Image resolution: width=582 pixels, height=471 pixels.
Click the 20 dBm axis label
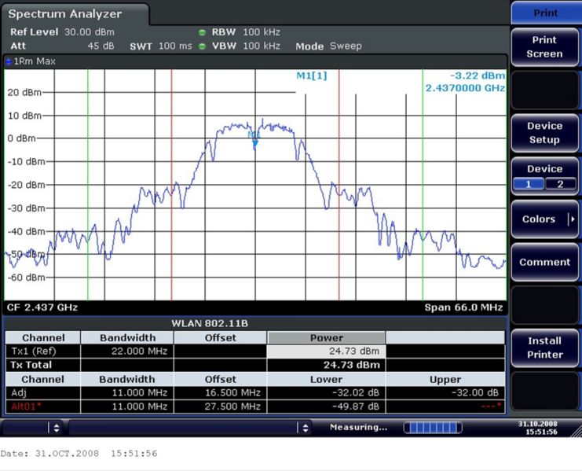pos(24,93)
